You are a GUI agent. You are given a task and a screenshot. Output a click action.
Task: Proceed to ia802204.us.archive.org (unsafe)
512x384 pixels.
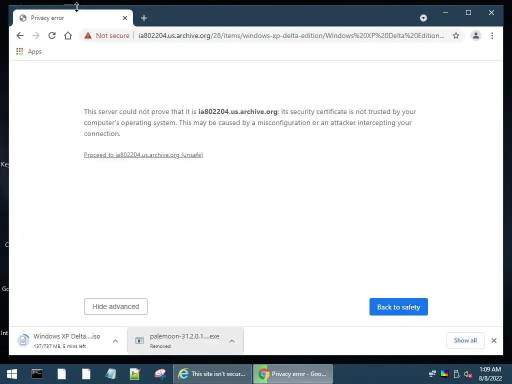pos(143,155)
